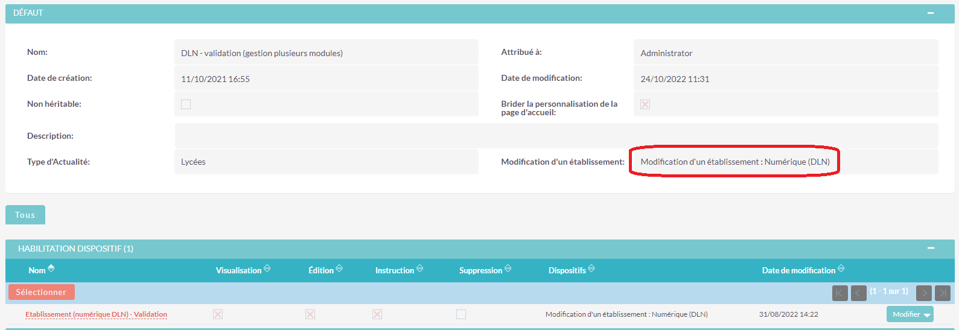Switch to the Tous tab
Viewport: 959px width, 330px height.
tap(25, 215)
